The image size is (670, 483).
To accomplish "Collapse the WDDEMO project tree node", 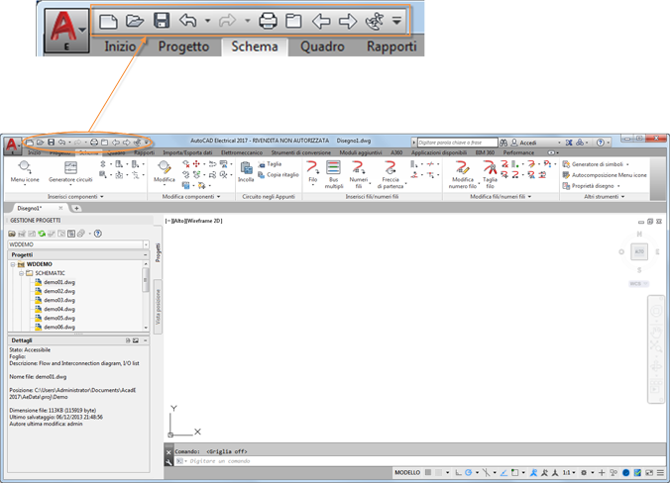I will coord(13,264).
